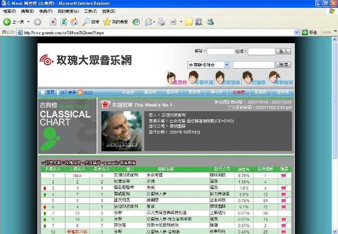Click the shopping cart in the 1.6% row
The height and width of the screenshot is (234, 338).
(284, 188)
